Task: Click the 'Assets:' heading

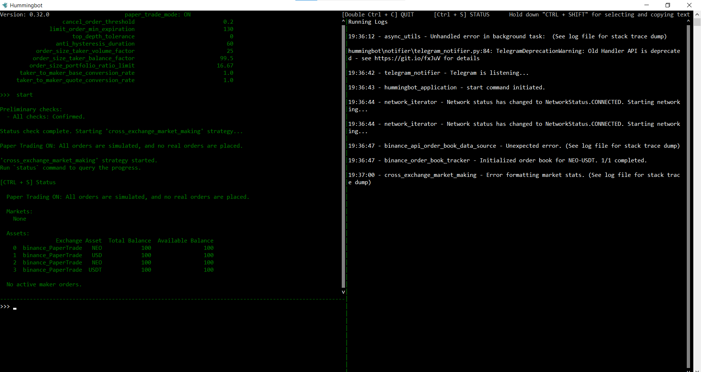Action: [x=18, y=233]
